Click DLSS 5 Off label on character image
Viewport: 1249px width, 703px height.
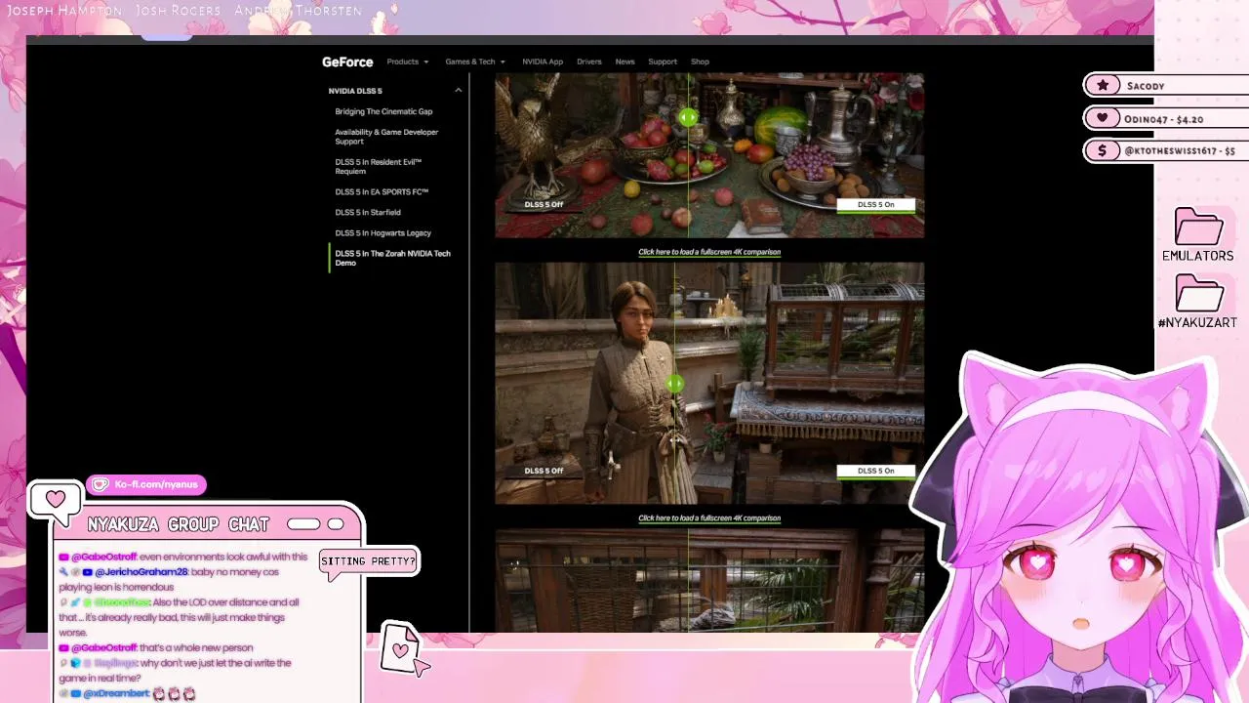(544, 471)
